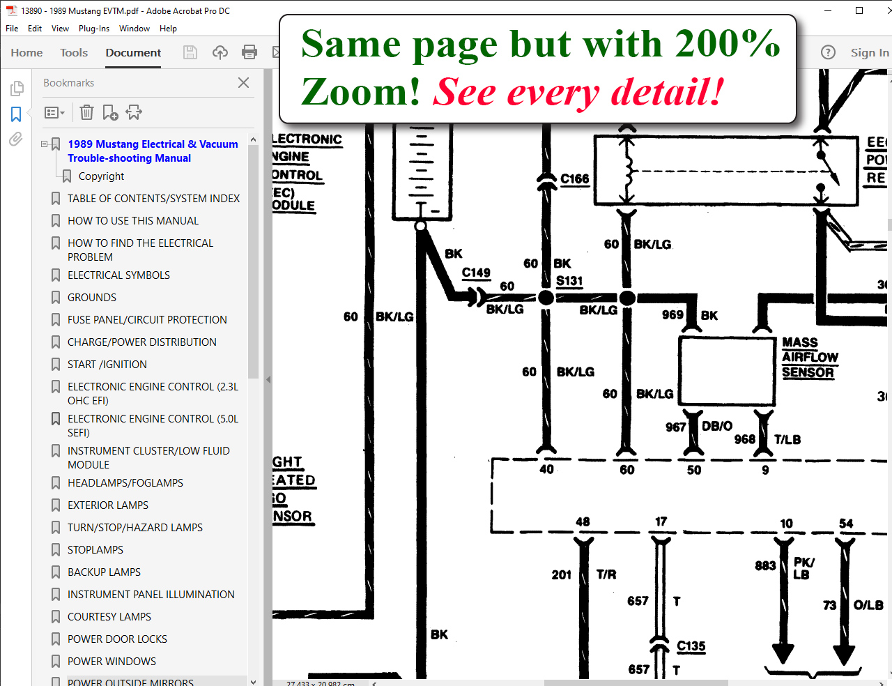Open ELECTRONIC ENGINE CONTROL (2.3L OHC EFI) bookmark
This screenshot has height=686, width=892.
[x=153, y=393]
